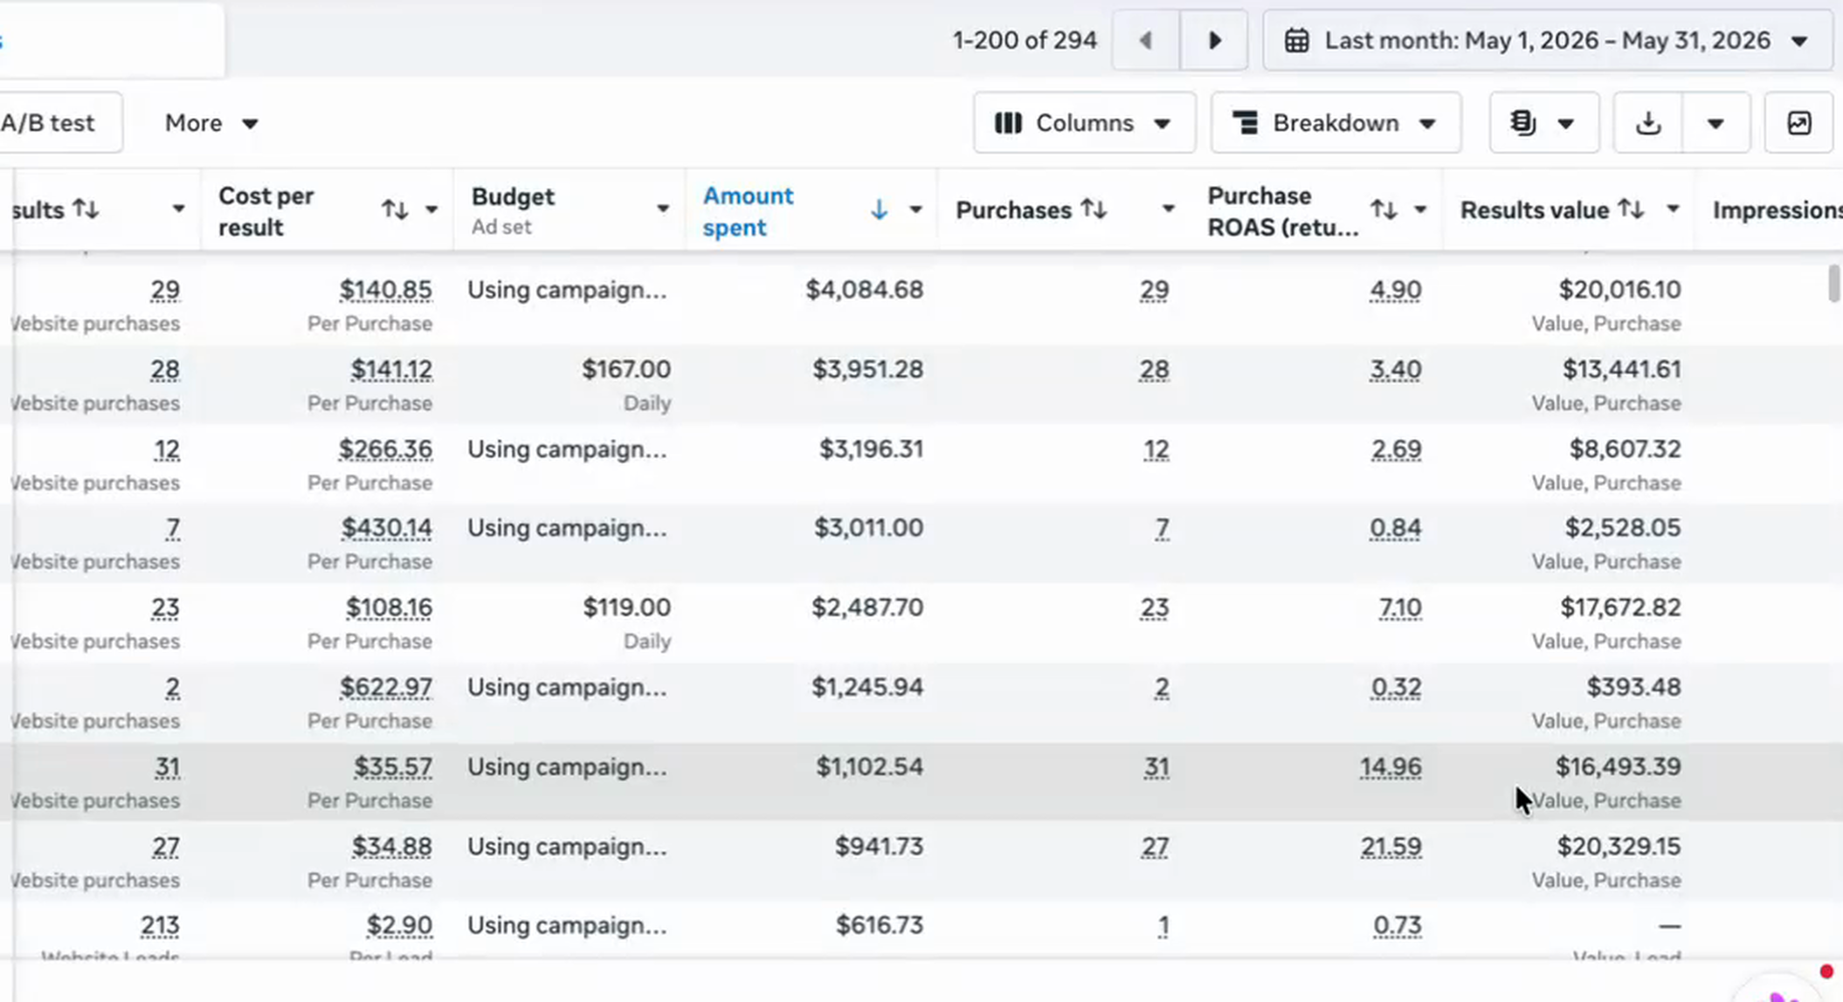The width and height of the screenshot is (1843, 1002).
Task: Click ROAS value 21.59
Action: tap(1391, 847)
